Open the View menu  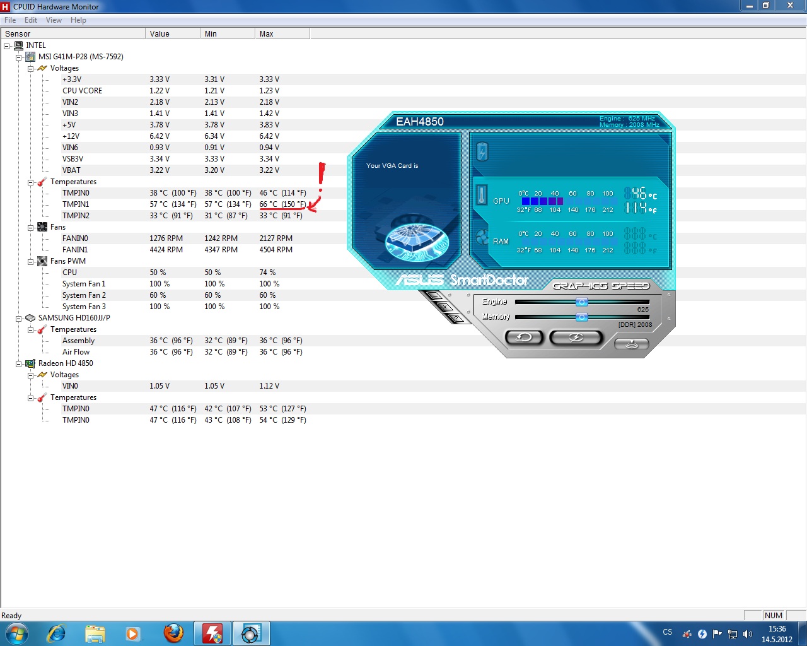point(54,20)
